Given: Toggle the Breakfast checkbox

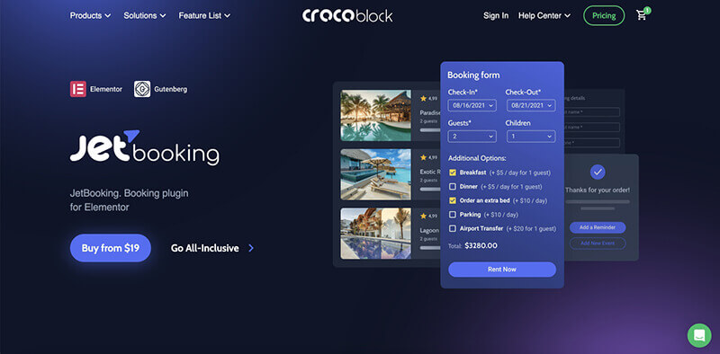Looking at the screenshot, I should click(453, 173).
